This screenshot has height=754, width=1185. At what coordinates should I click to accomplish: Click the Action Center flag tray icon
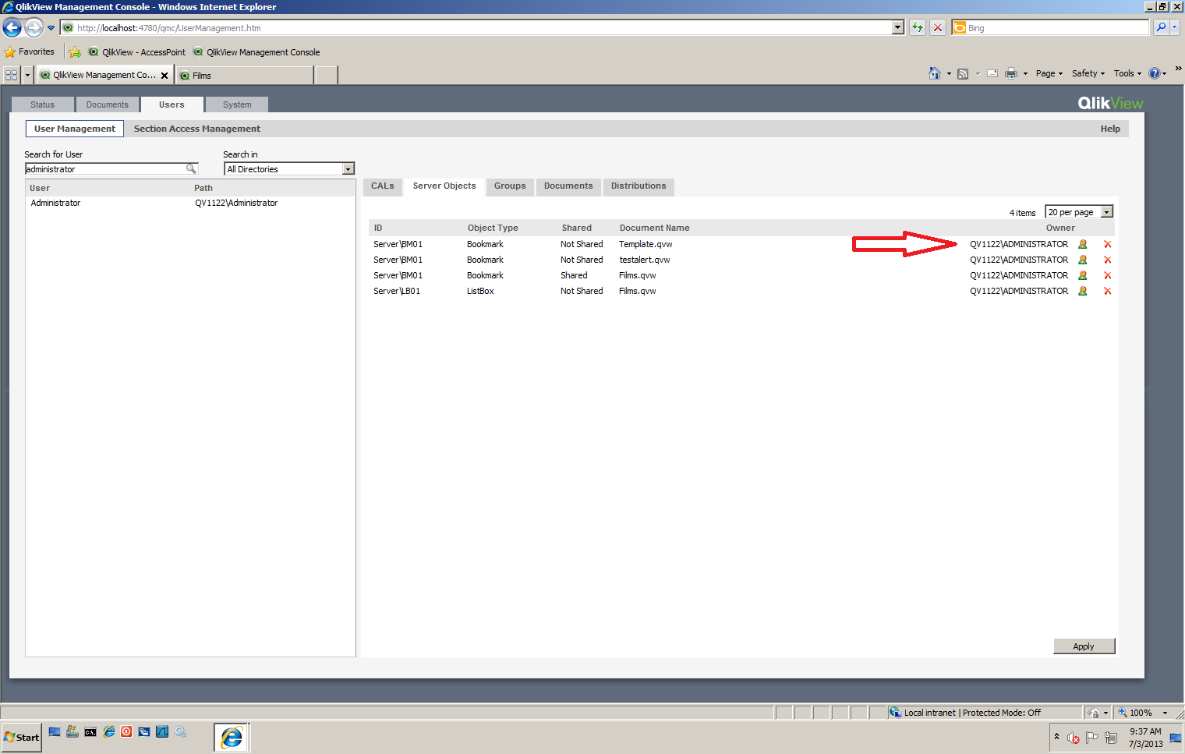pos(1092,738)
